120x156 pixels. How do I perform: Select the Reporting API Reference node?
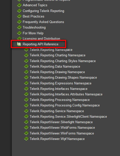pyautogui.click(x=41, y=44)
